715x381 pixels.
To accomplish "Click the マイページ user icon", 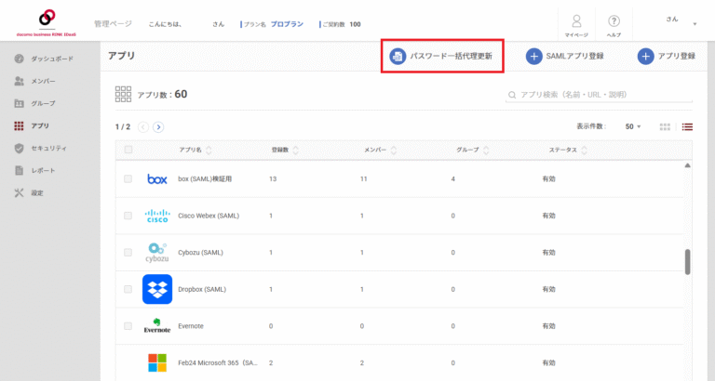I will (x=576, y=22).
